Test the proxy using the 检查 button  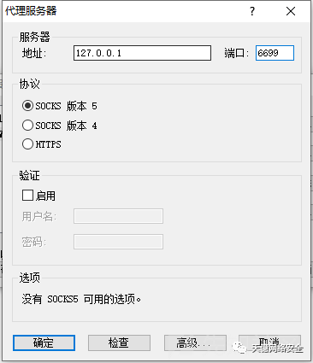(119, 343)
